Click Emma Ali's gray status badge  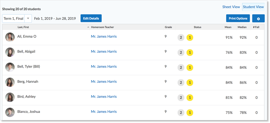click(181, 37)
